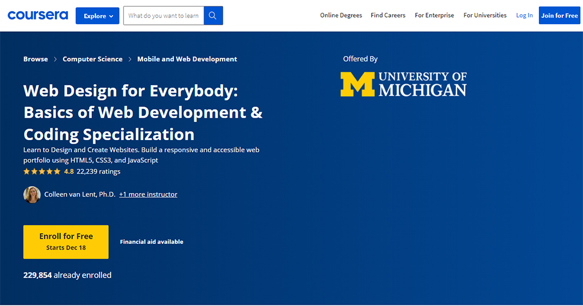The height and width of the screenshot is (306, 583).
Task: Click 'Financial aid available'
Action: click(151, 242)
